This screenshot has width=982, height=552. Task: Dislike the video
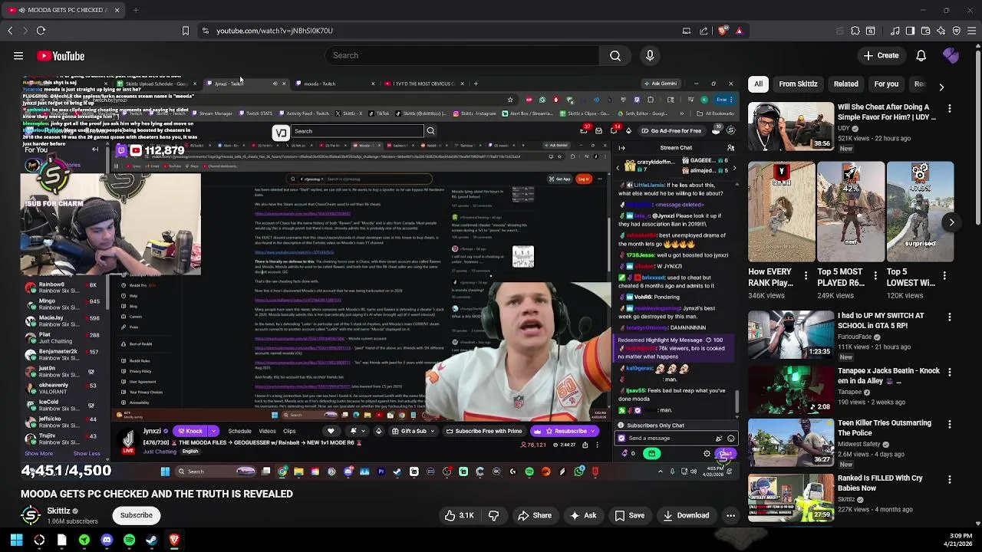[x=493, y=516]
